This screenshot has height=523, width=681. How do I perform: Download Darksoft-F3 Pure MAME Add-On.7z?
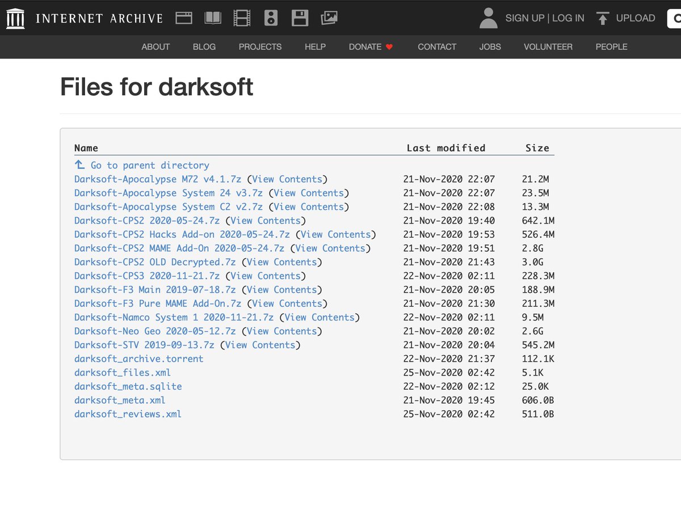[x=158, y=303]
